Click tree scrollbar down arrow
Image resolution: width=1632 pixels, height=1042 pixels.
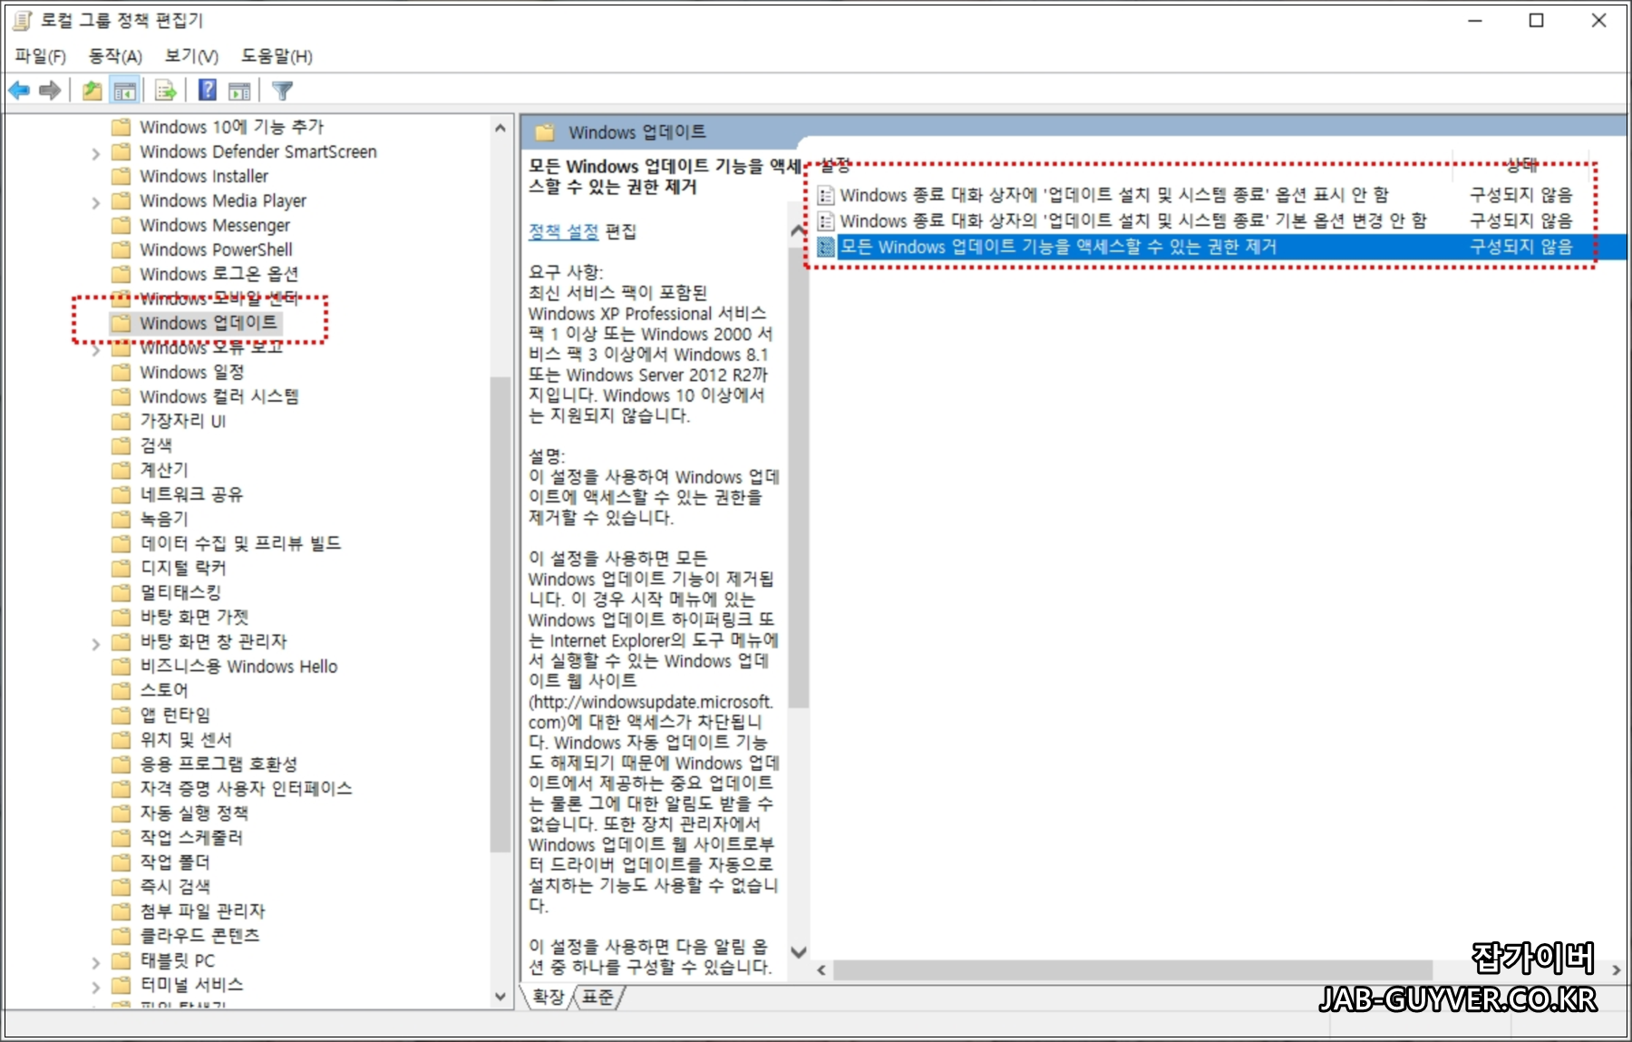point(500,996)
